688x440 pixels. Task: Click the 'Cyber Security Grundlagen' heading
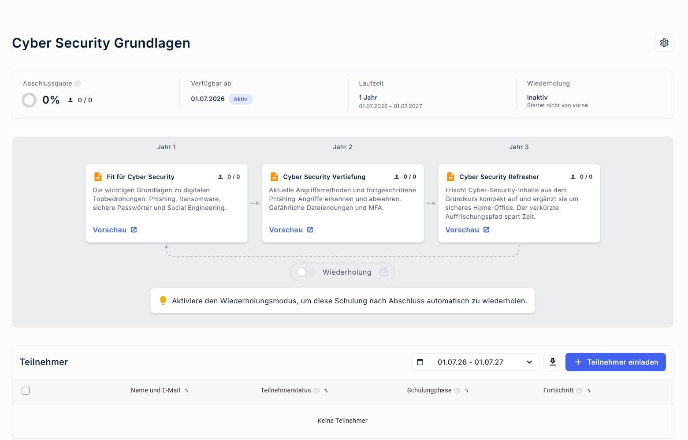(101, 43)
